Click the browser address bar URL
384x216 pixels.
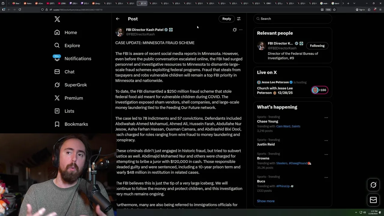coord(78,10)
